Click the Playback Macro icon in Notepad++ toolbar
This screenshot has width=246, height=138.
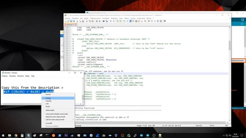[x=155, y=21]
